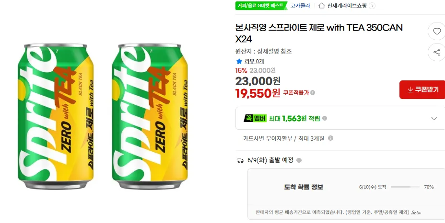Click the 70% arrival probability bar
This screenshot has height=223, width=445.
405,187
